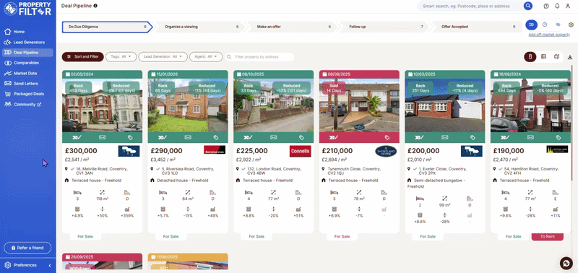Image resolution: width=578 pixels, height=273 pixels.
Task: Click pipeline move icon on £290,000 card
Action: [x=161, y=137]
